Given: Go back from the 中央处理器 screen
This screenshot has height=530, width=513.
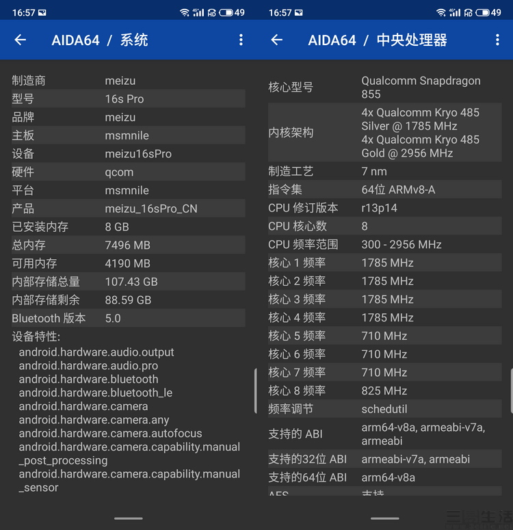Looking at the screenshot, I should coord(276,40).
